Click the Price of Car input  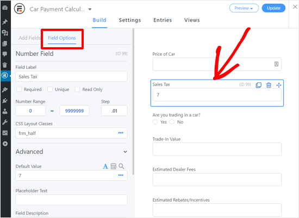point(217,64)
